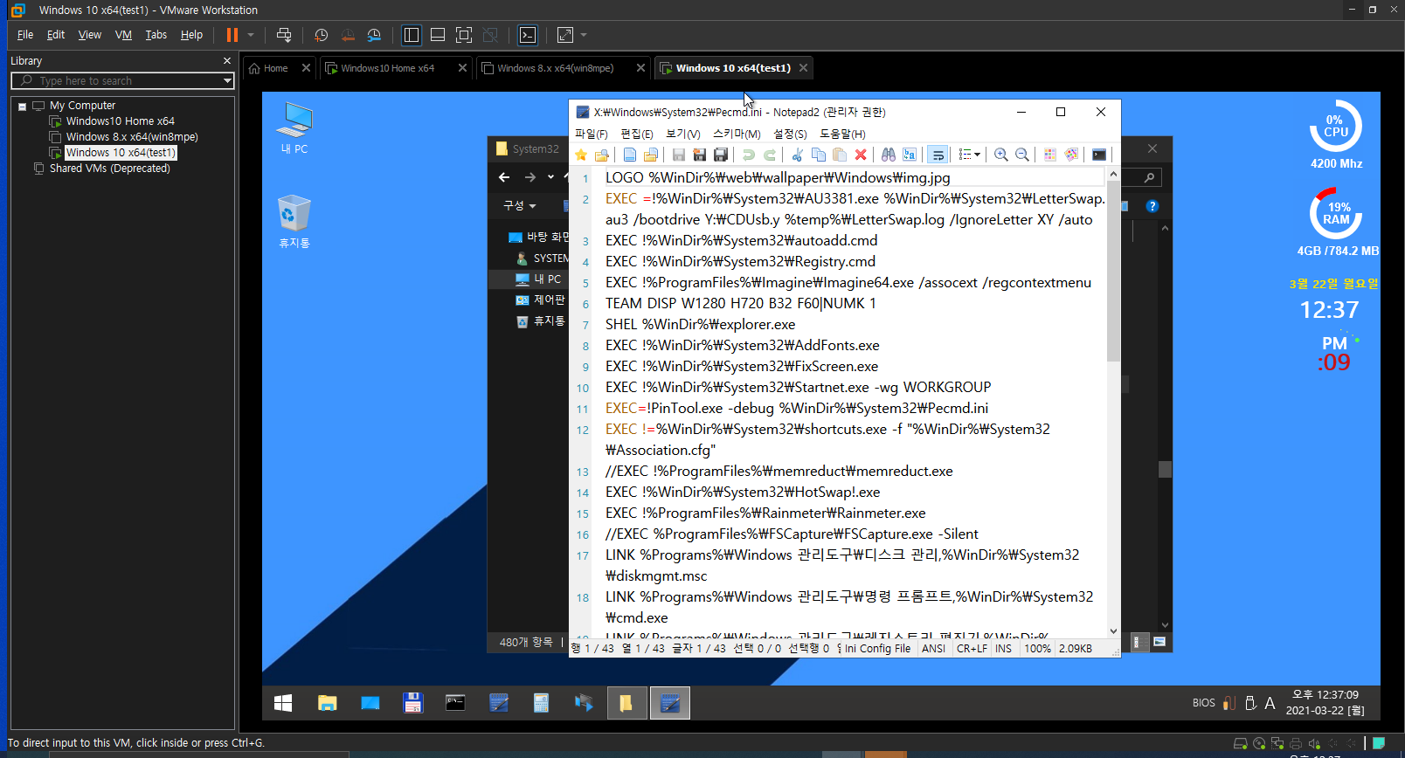Screen dimensions: 1405x758
Task: Select Shared VMs (Deprecated) in Library
Action: point(109,169)
